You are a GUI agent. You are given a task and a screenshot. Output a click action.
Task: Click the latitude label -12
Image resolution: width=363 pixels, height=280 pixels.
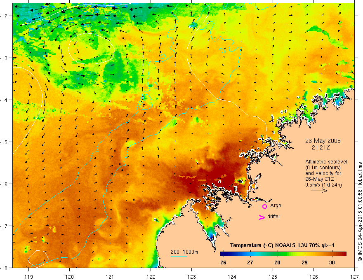coord(5,16)
